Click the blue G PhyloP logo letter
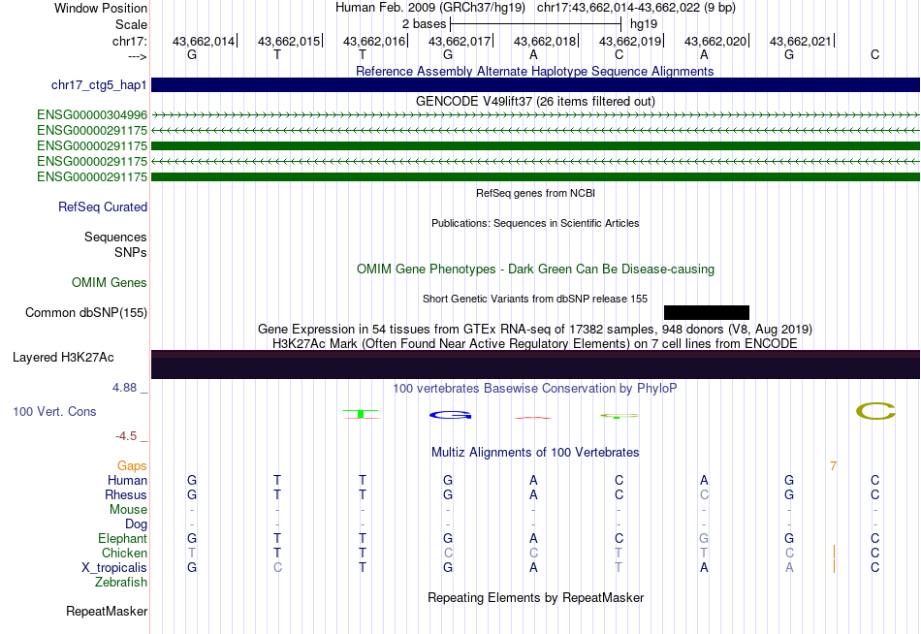Image resolution: width=921 pixels, height=634 pixels. pos(451,415)
